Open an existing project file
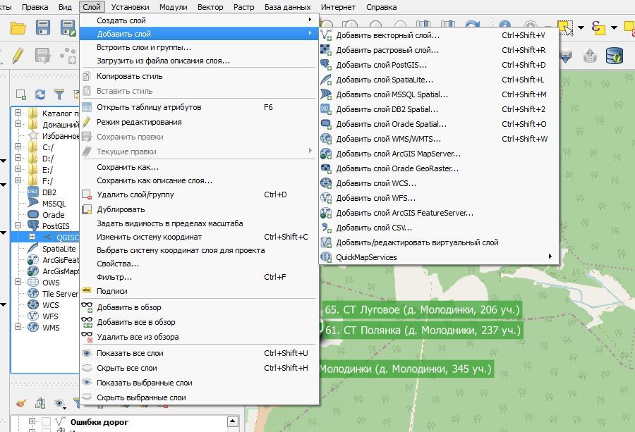 pos(18,27)
